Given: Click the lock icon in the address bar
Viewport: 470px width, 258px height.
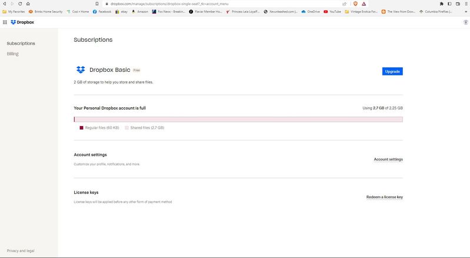Looking at the screenshot, I should pos(106,4).
